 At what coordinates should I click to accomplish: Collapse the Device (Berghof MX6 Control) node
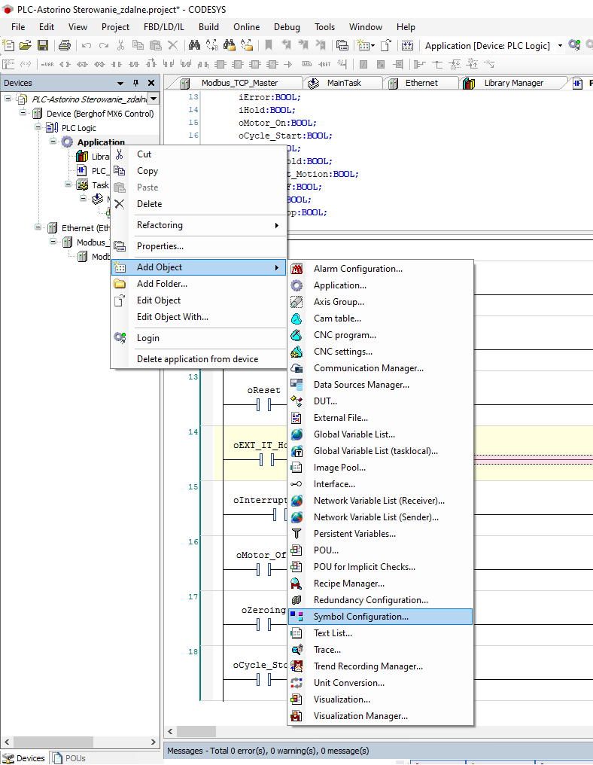tap(23, 113)
